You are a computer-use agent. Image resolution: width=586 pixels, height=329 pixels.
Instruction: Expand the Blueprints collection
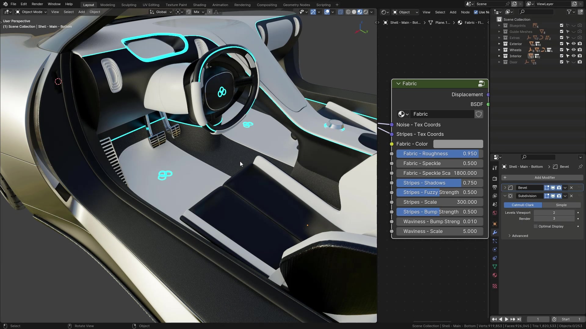point(499,26)
